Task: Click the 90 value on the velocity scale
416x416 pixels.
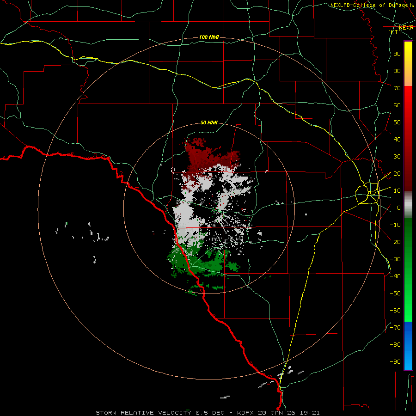Action: click(397, 54)
